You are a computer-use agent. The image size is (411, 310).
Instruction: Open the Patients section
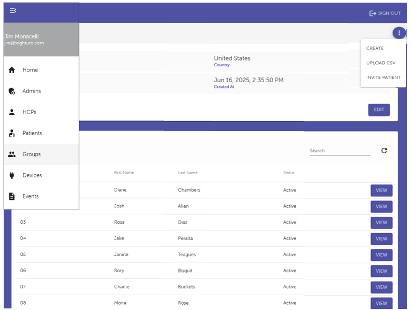coord(42,133)
